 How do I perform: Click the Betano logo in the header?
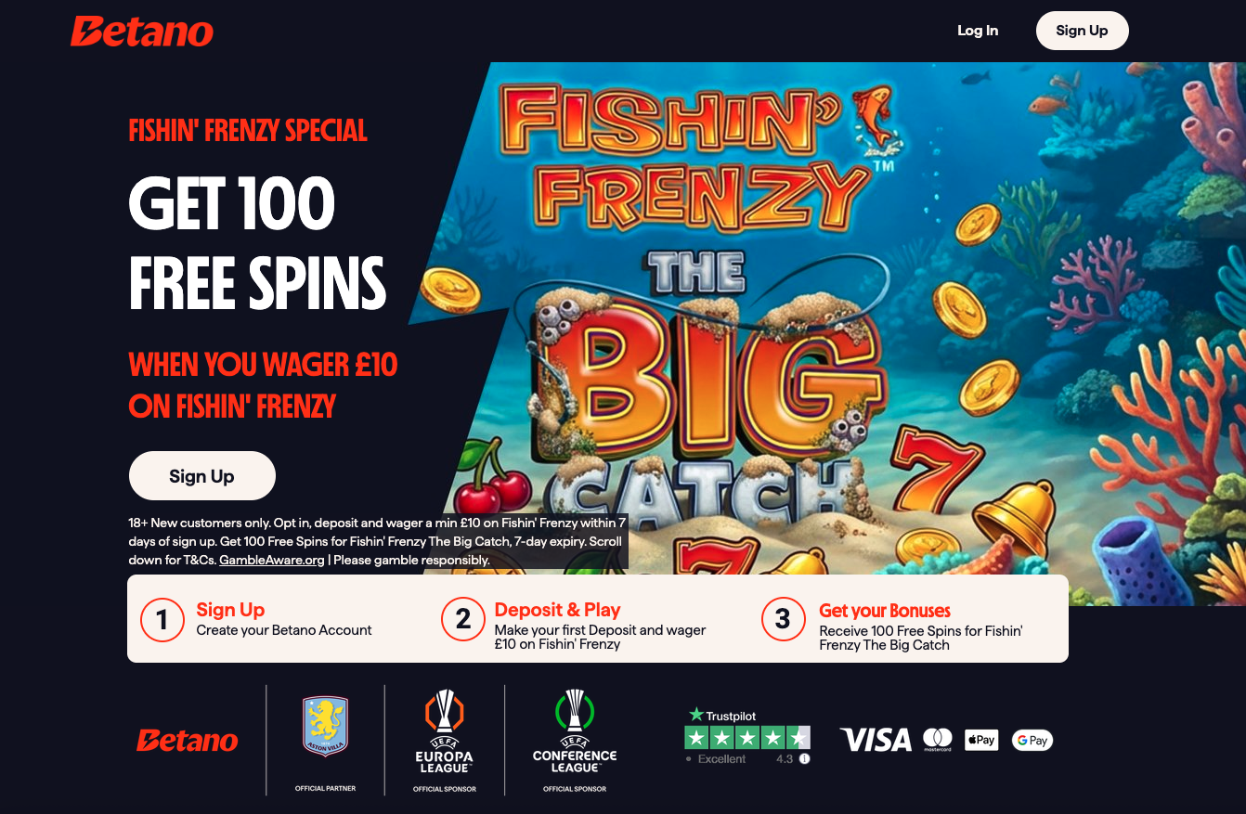(142, 32)
